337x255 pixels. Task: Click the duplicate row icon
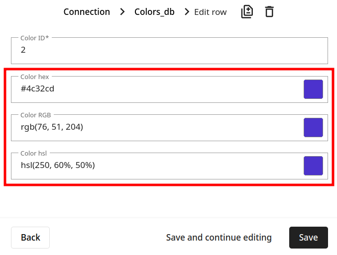(247, 11)
